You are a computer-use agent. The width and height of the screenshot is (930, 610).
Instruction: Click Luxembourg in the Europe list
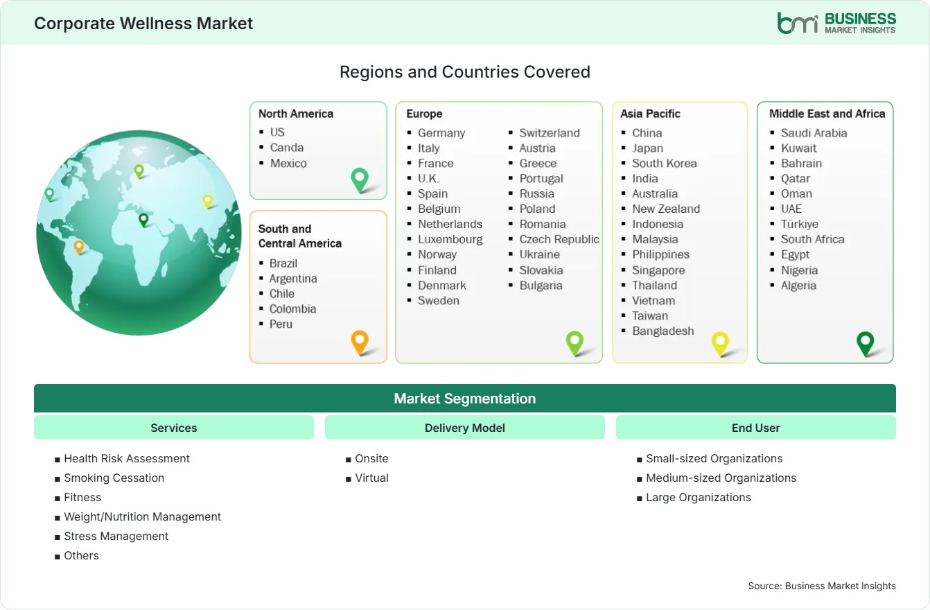click(x=450, y=239)
